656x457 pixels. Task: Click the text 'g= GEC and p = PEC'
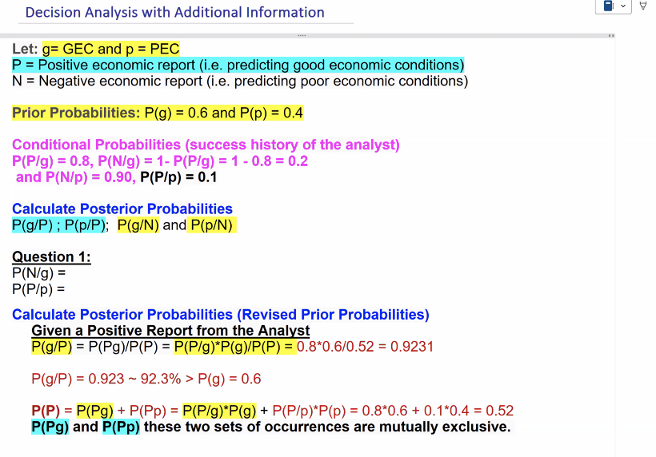coord(111,49)
